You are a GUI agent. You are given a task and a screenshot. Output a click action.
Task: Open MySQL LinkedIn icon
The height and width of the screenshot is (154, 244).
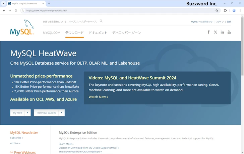[222, 32]
